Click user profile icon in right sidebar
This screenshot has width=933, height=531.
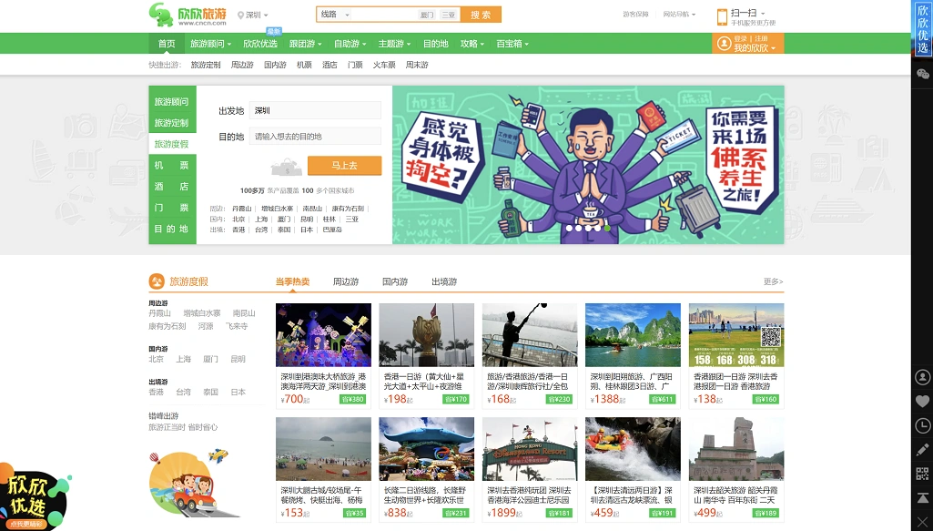922,377
